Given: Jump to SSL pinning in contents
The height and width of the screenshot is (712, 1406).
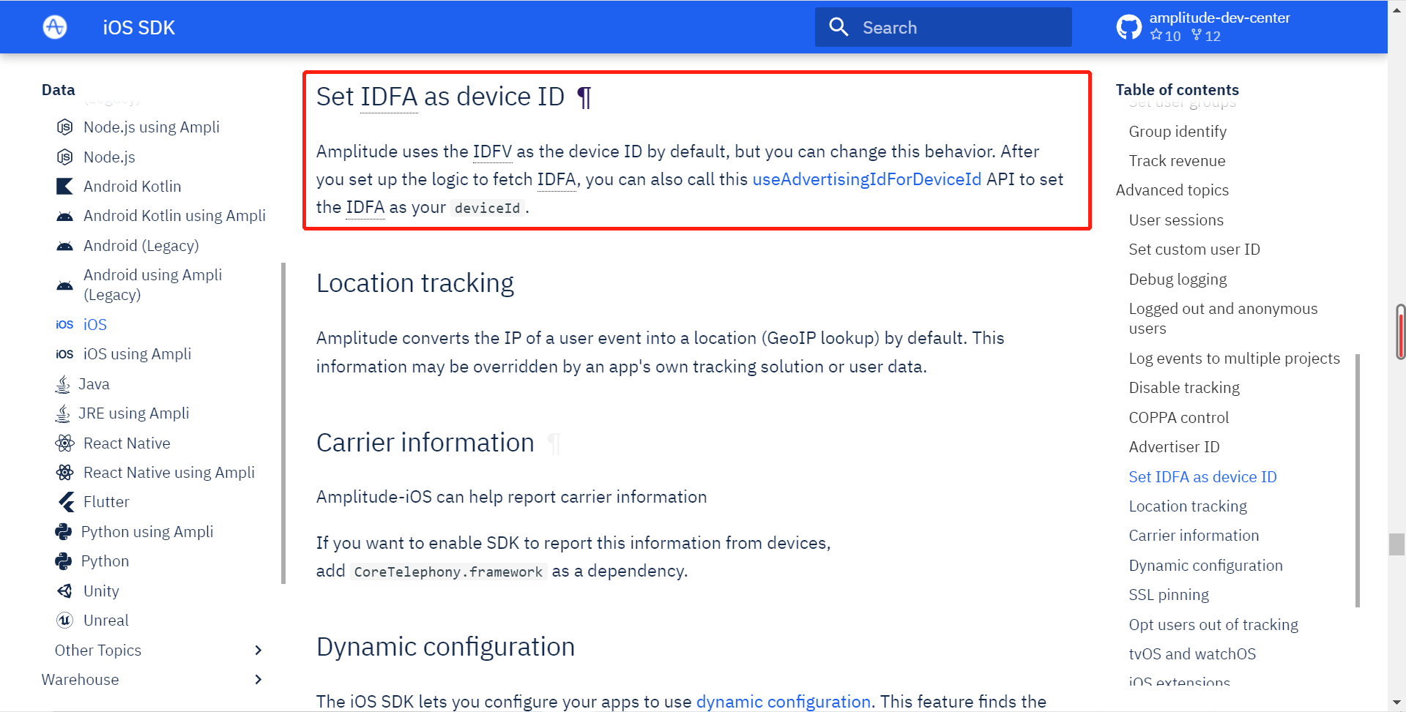Looking at the screenshot, I should click(1169, 595).
